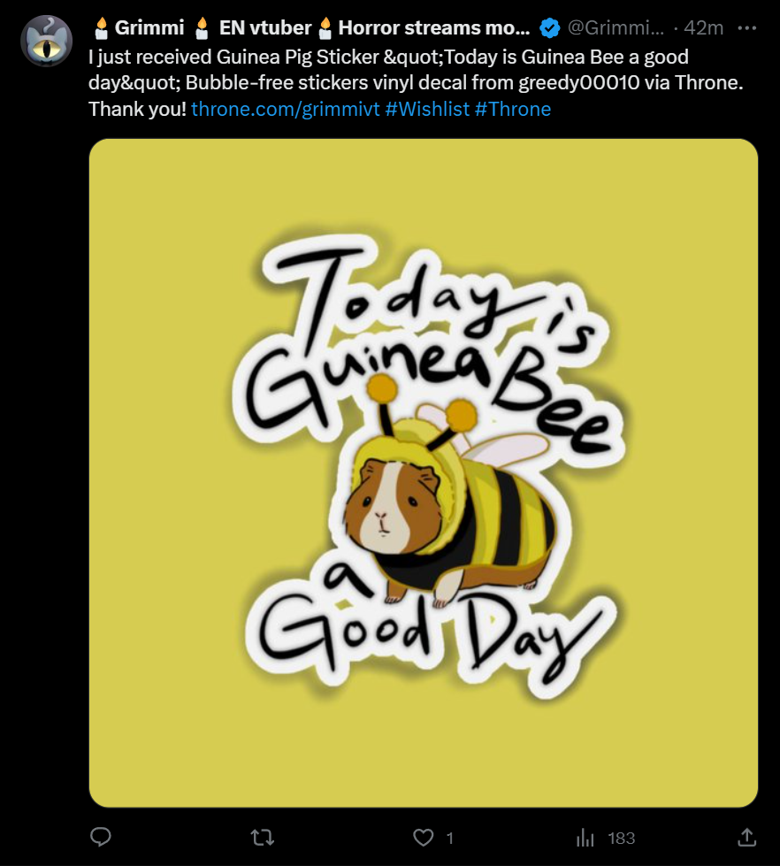The width and height of the screenshot is (780, 866).
Task: Open the three-dot more options menu
Action: coord(747,27)
